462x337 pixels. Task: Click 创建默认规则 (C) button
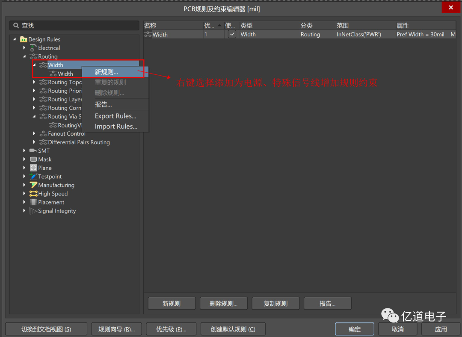tap(233, 329)
